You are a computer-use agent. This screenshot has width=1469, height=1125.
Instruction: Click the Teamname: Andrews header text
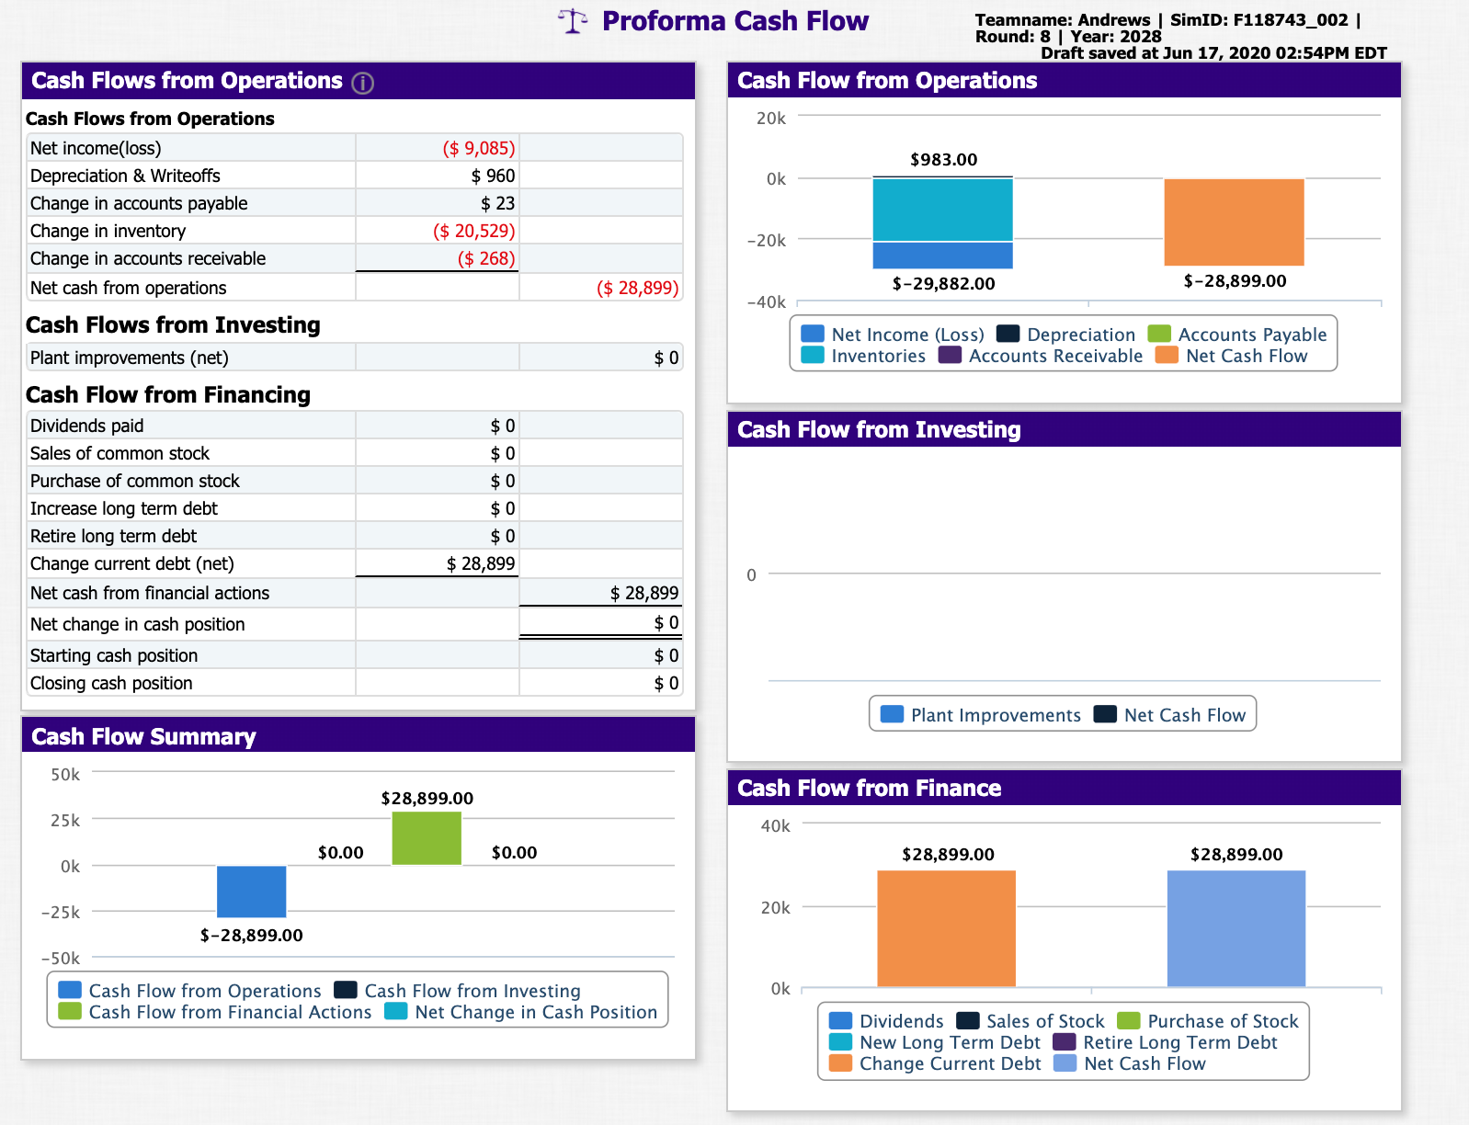1063,19
